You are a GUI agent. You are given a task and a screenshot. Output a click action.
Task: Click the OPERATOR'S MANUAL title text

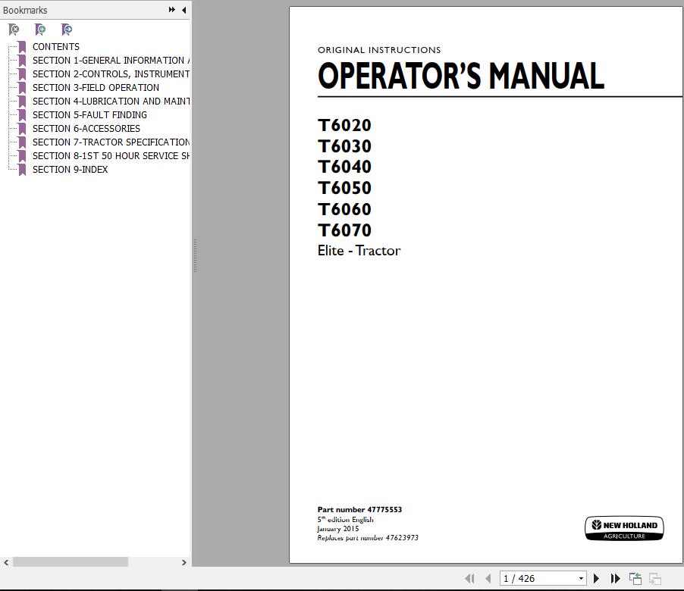pyautogui.click(x=460, y=76)
